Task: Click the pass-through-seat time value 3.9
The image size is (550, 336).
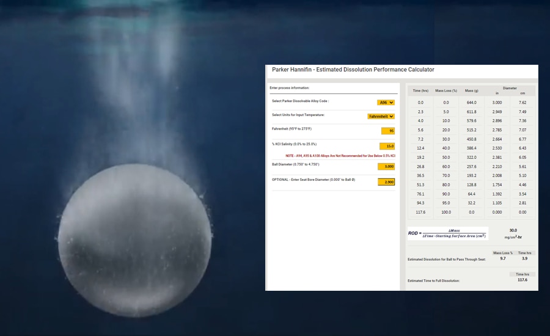Action: (x=524, y=258)
